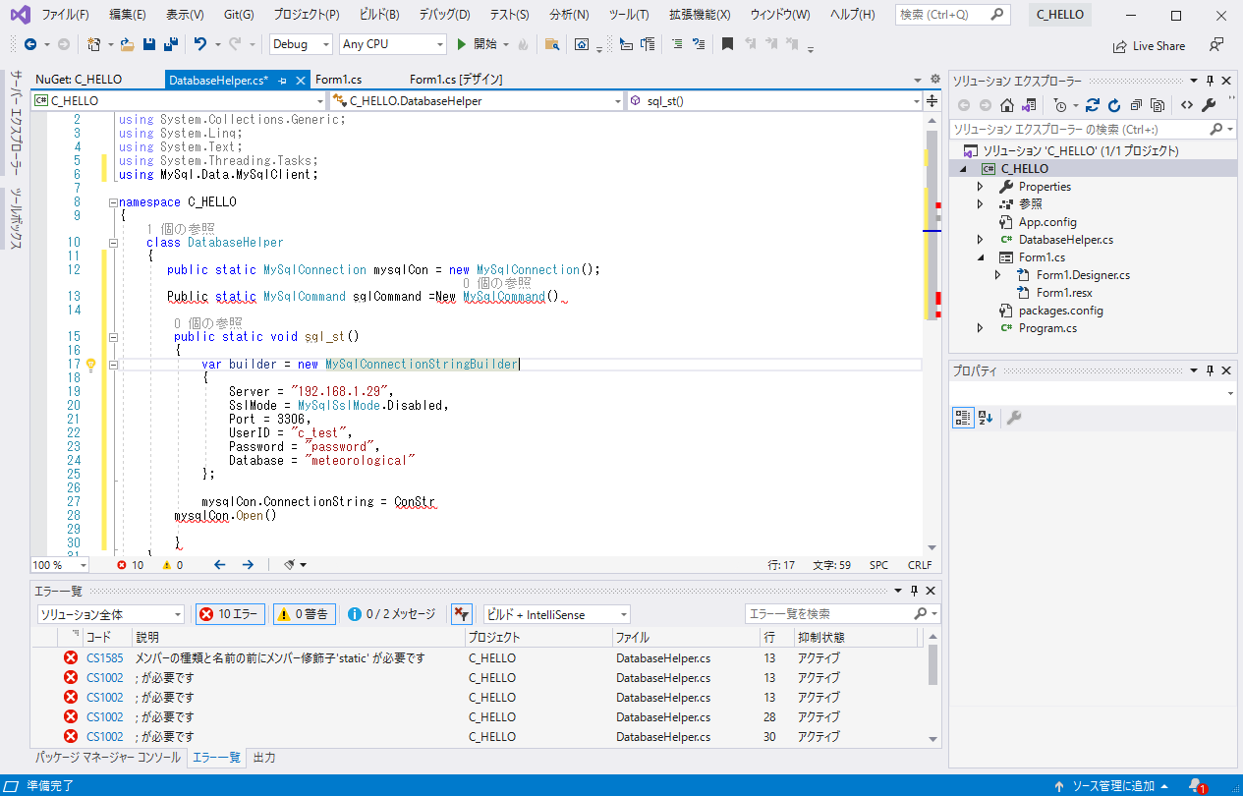The image size is (1243, 796).
Task: Click Collapse All icon in Solution Explorer
Action: click(x=1136, y=105)
